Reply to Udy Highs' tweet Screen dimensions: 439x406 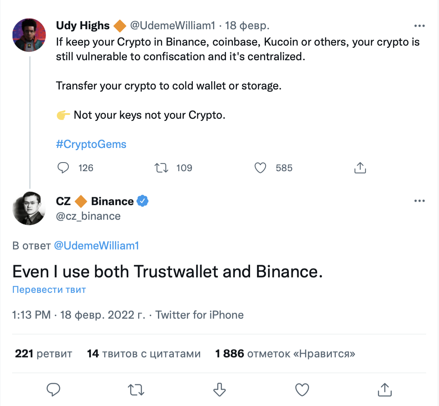pyautogui.click(x=63, y=168)
